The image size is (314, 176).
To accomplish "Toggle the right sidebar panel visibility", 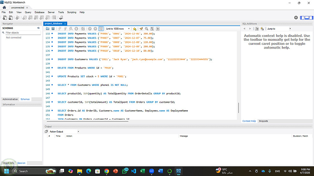I will click(x=311, y=18).
